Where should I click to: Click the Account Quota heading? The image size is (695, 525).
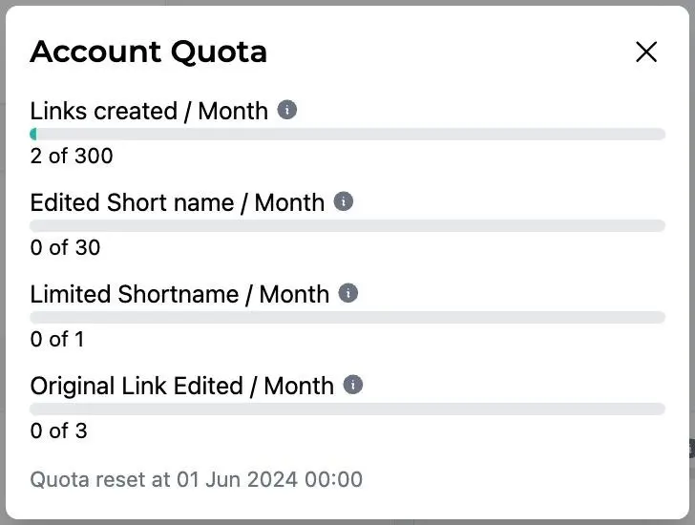(x=148, y=52)
